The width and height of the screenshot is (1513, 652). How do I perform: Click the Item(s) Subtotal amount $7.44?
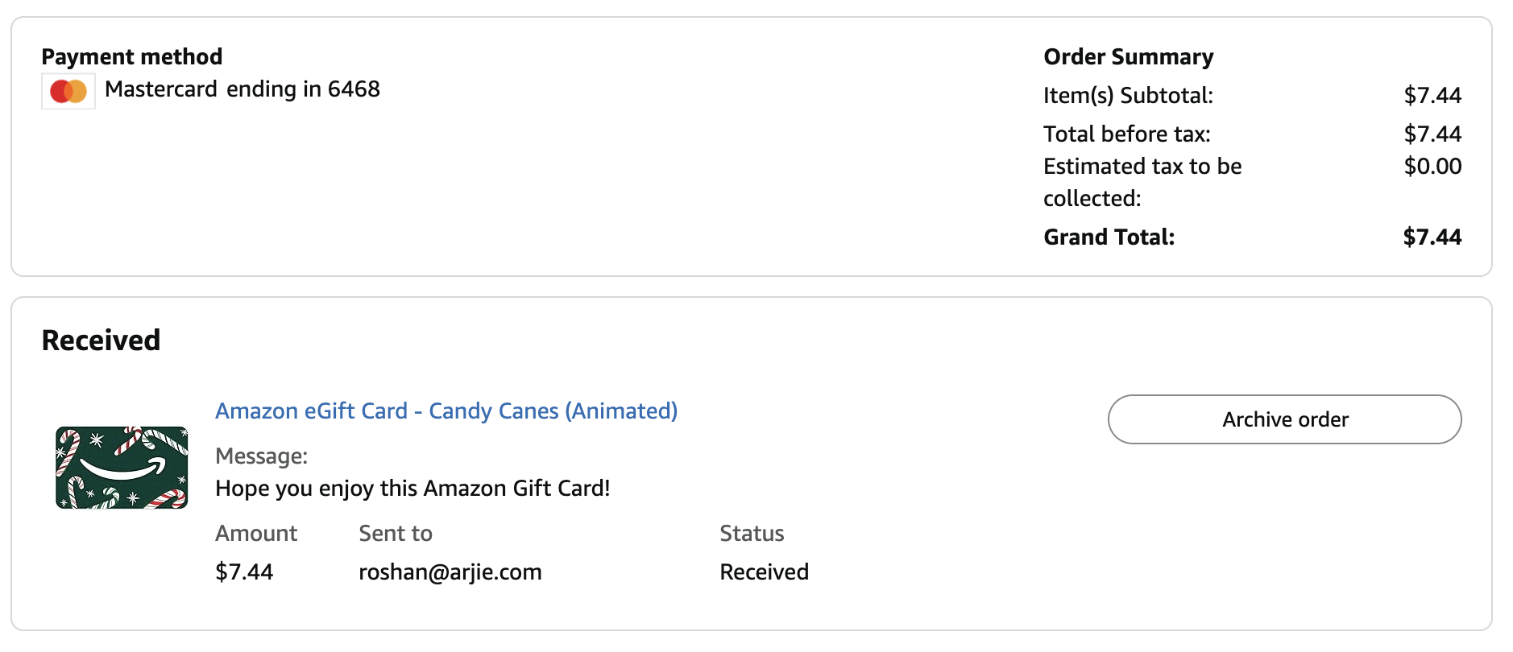point(1432,96)
